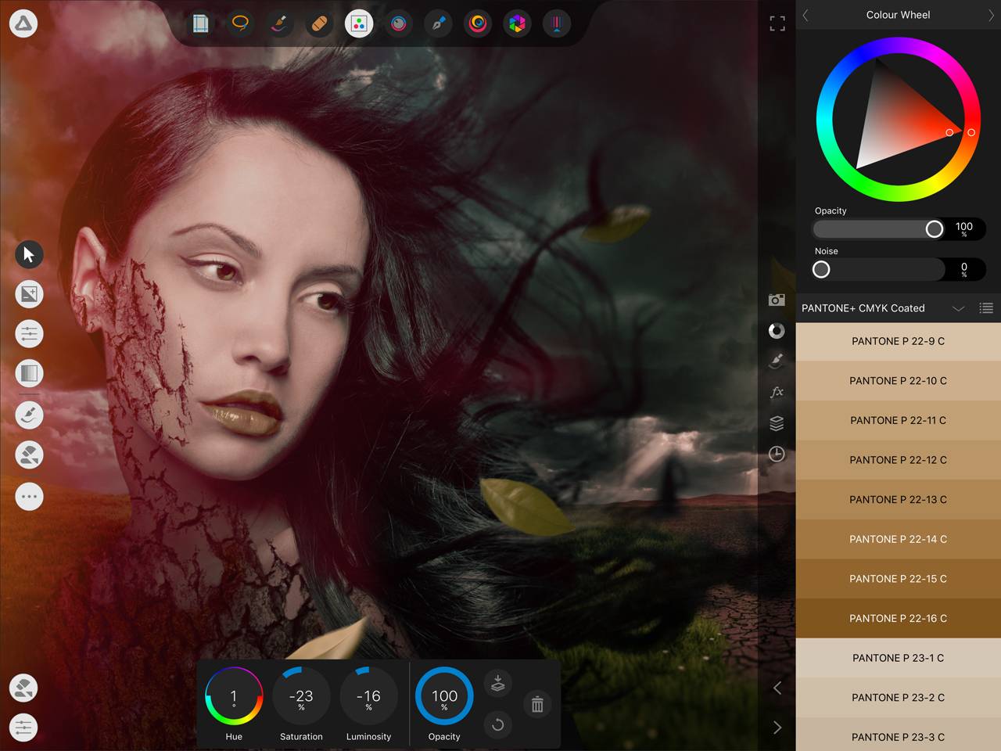The height and width of the screenshot is (751, 1001).
Task: Open the orange lasso selections icon
Action: (240, 23)
